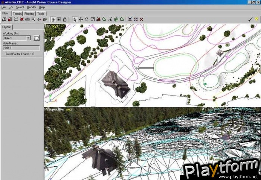
Task: Click the hole properties button beside dropdown
Action: (x=37, y=38)
